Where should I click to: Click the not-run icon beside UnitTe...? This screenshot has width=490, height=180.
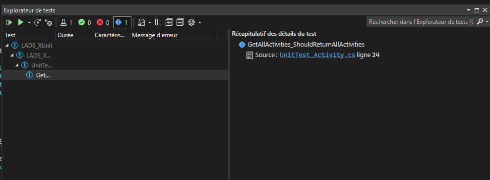(x=25, y=65)
